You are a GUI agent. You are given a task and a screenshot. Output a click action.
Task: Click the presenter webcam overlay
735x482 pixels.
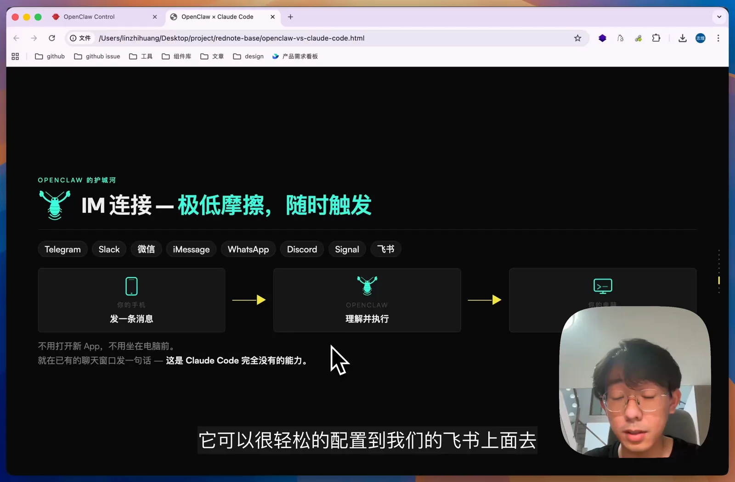635,382
